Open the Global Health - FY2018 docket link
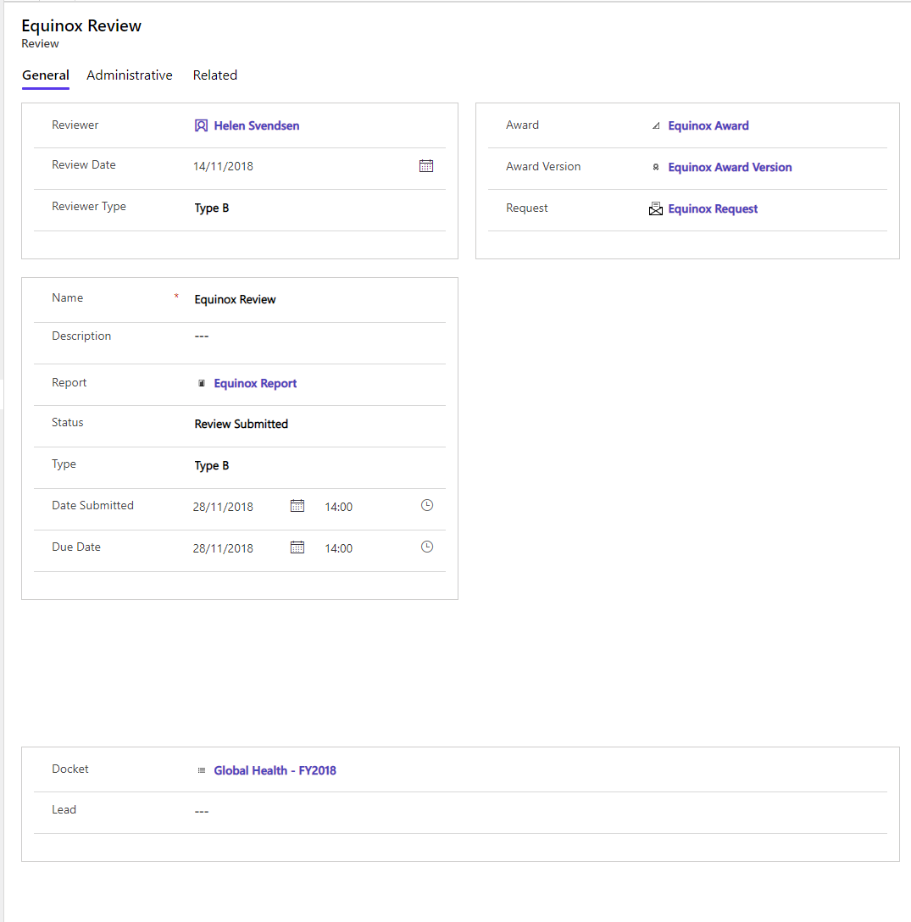Image resolution: width=911 pixels, height=922 pixels. pos(275,770)
